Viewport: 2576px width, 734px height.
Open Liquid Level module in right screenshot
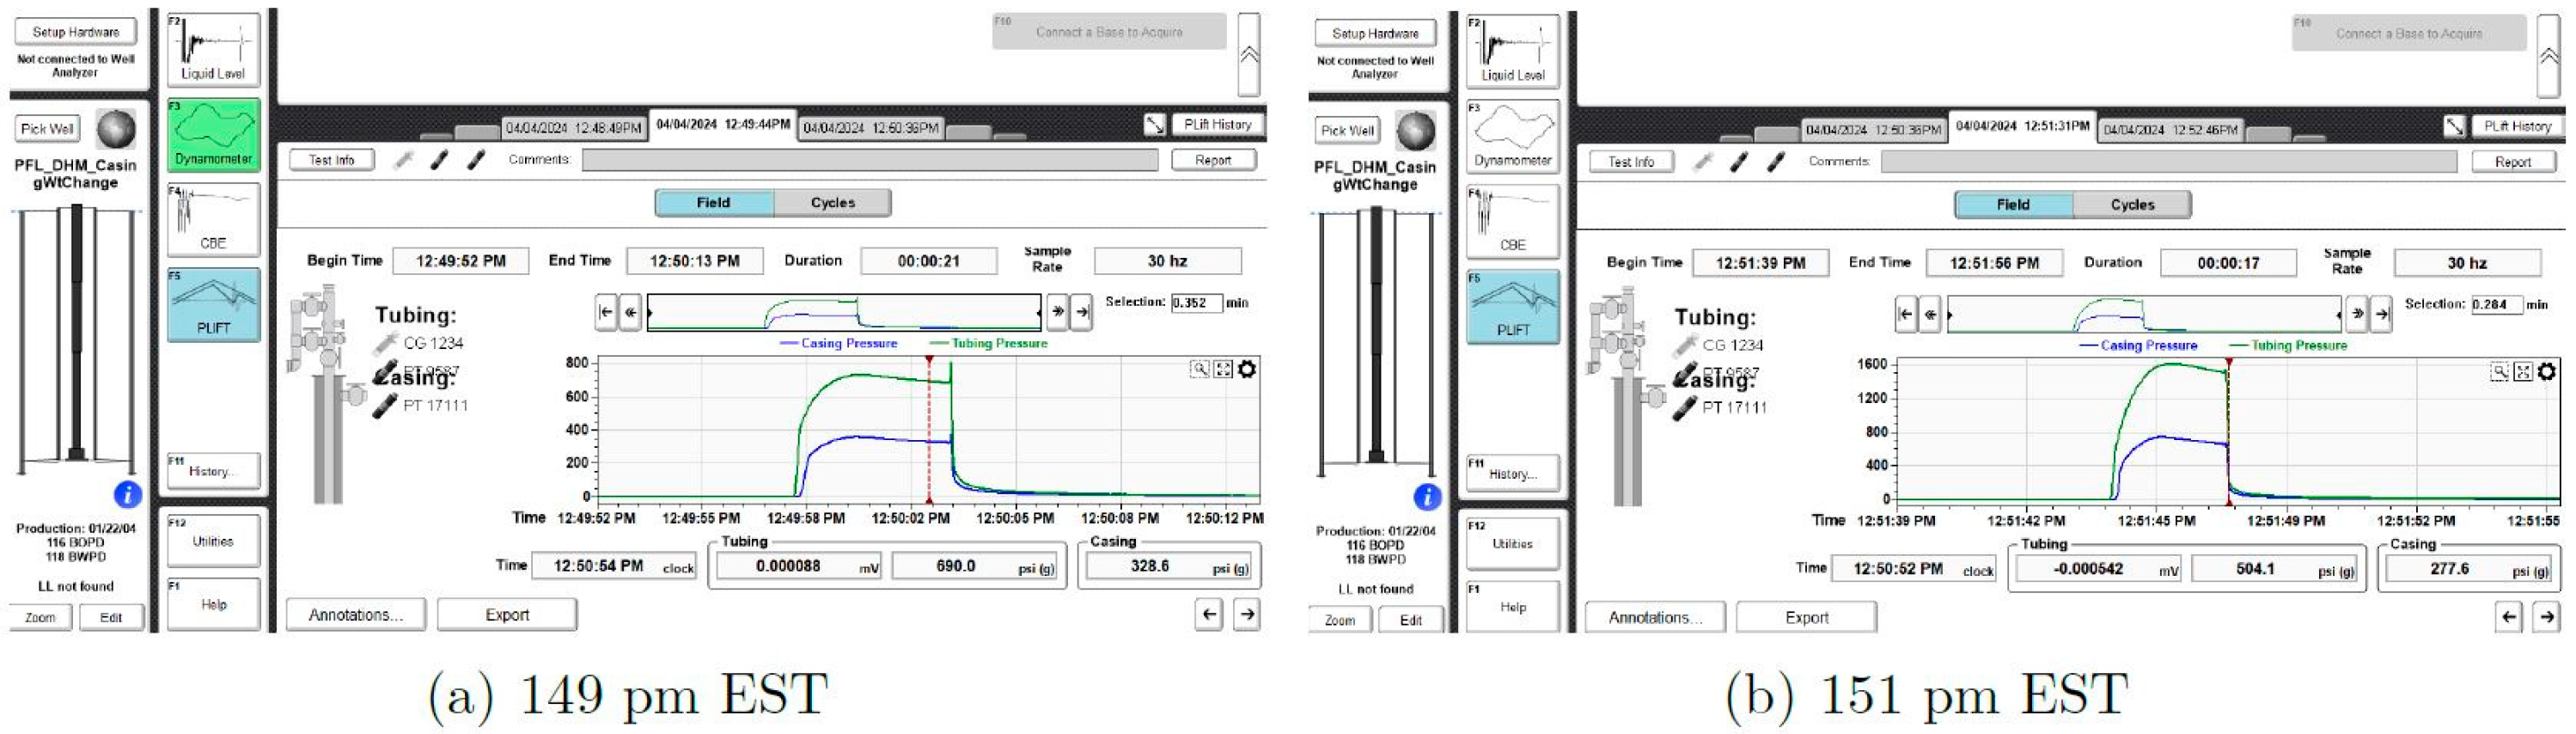1512,51
